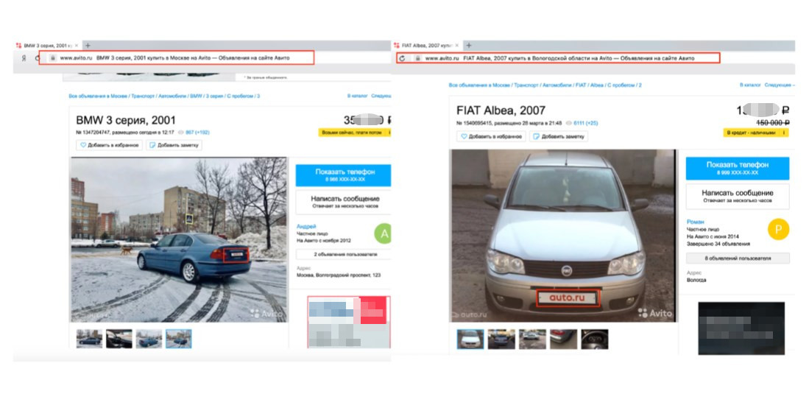
Task: Add a note to the FIAT Albea listing
Action: [558, 137]
